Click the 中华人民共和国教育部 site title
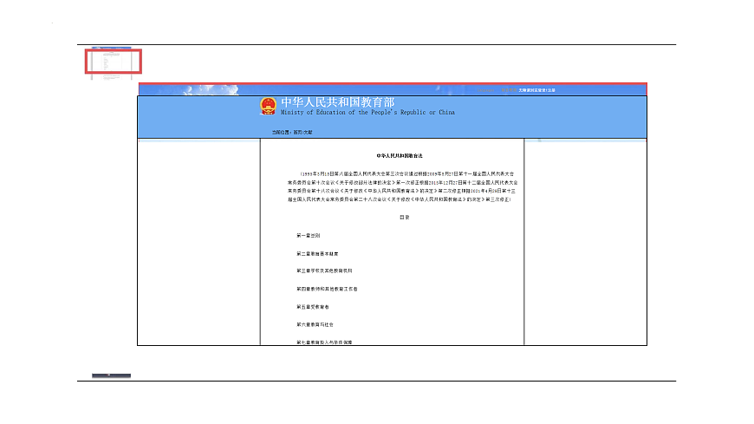 [x=338, y=102]
